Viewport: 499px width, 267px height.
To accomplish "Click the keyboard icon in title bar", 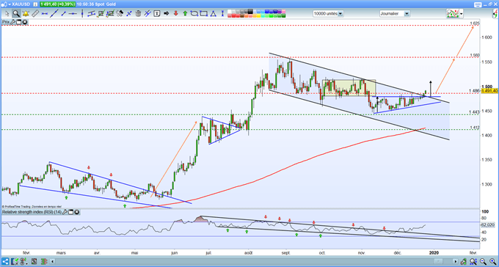I will pyautogui.click(x=478, y=5).
